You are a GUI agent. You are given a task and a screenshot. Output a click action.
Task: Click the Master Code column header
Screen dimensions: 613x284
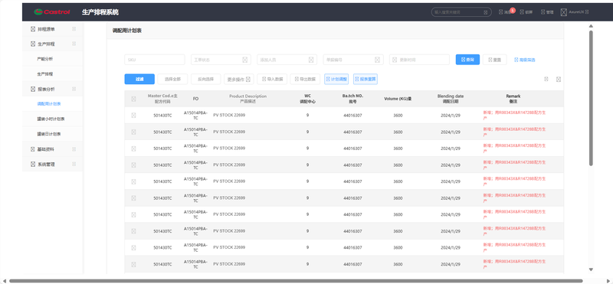coord(162,99)
